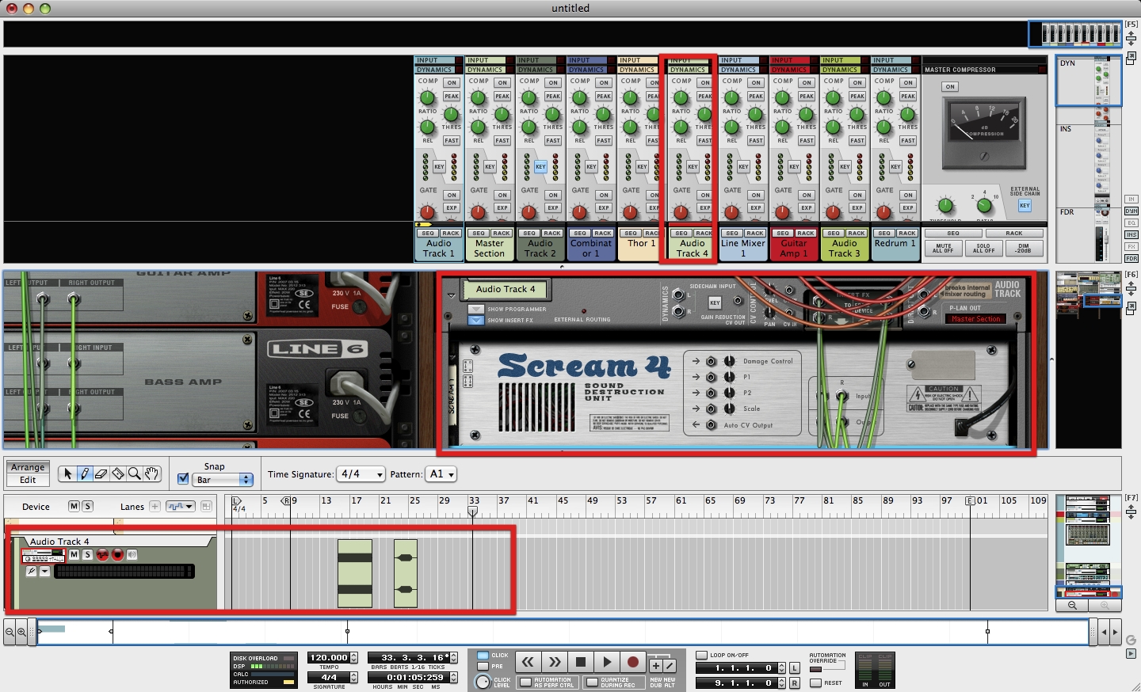The image size is (1141, 692).
Task: Select the Pencil tool
Action: point(85,473)
